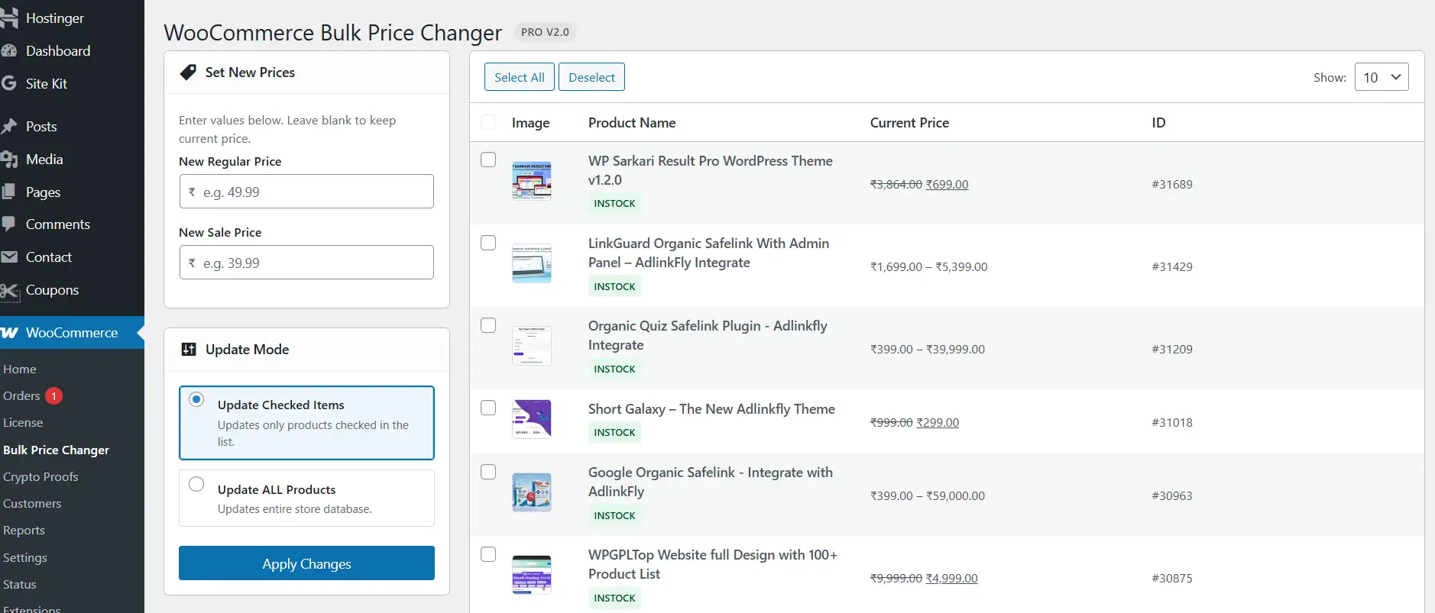Click the orders count badge showing 1

[53, 396]
